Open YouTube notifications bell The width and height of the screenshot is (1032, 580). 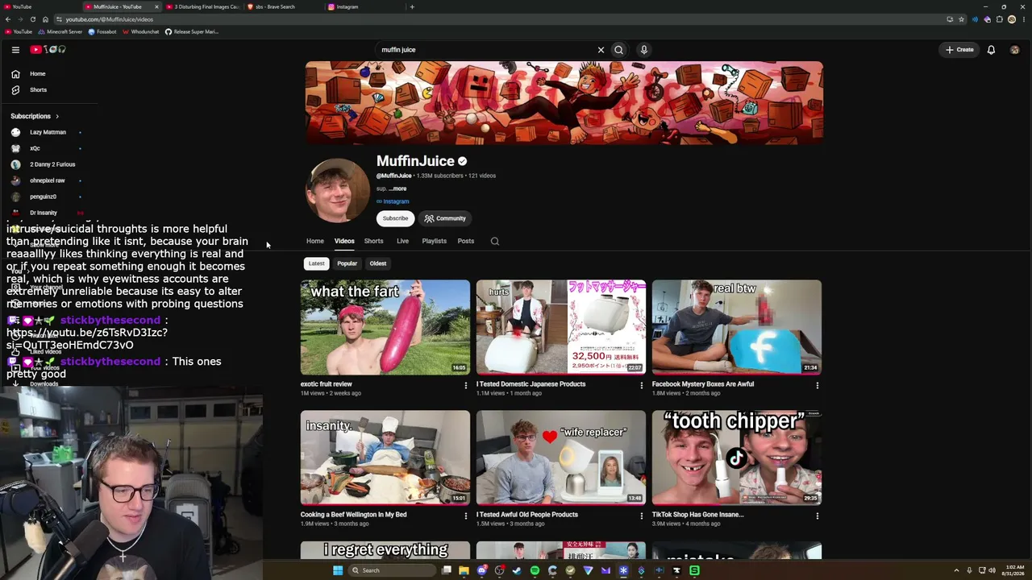[991, 50]
